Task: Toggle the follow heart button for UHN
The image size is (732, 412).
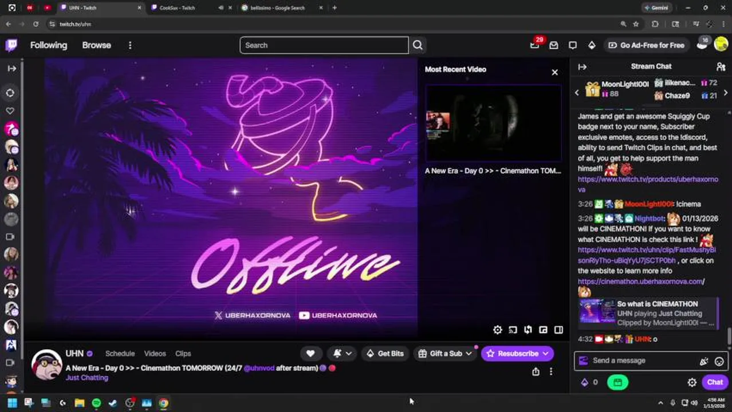Action: (310, 354)
